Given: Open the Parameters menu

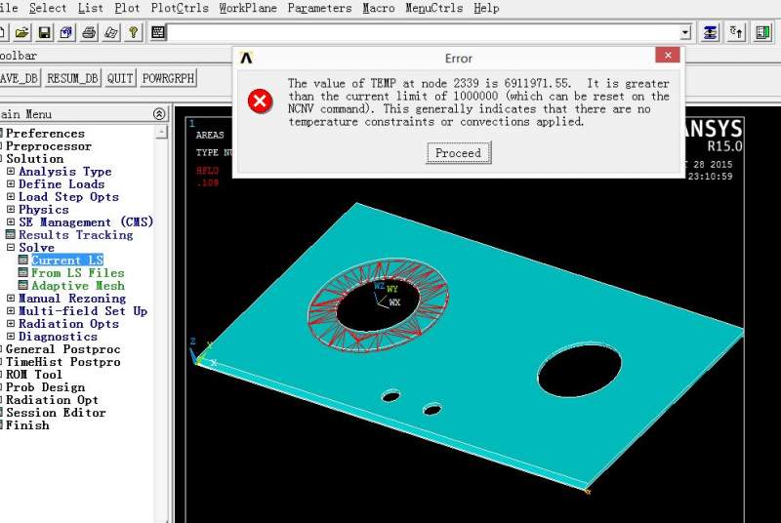Looking at the screenshot, I should [319, 8].
